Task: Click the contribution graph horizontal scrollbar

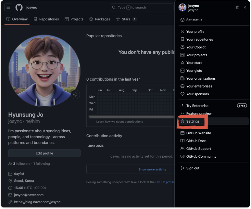Action: pyautogui.click(x=132, y=117)
